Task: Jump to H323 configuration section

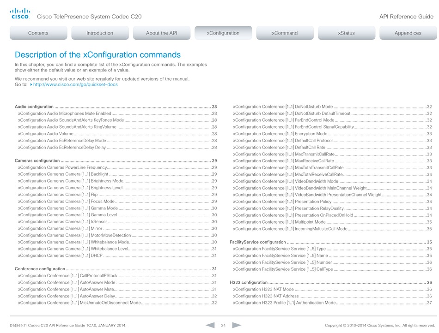Action: [x=331, y=282]
